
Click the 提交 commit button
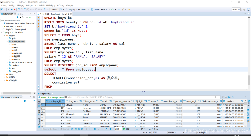pos(31,9)
